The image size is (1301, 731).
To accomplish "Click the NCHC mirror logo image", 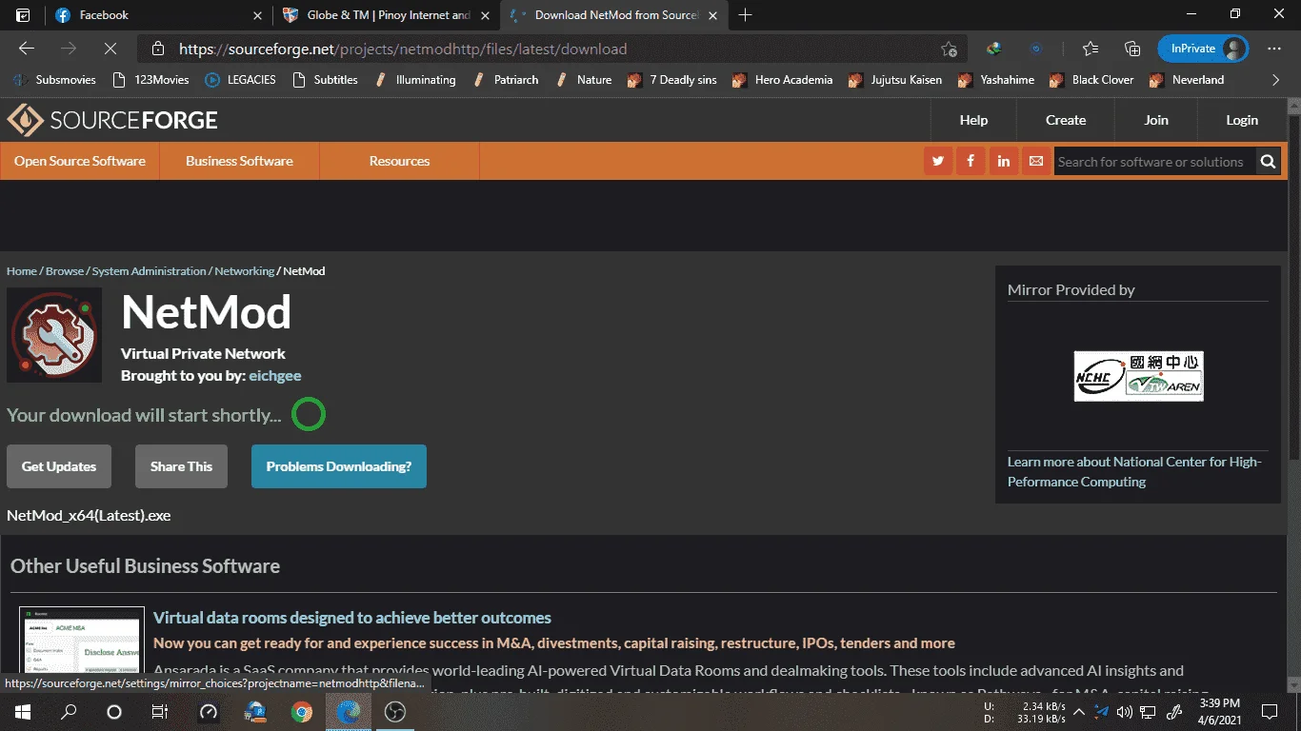I will (x=1139, y=376).
